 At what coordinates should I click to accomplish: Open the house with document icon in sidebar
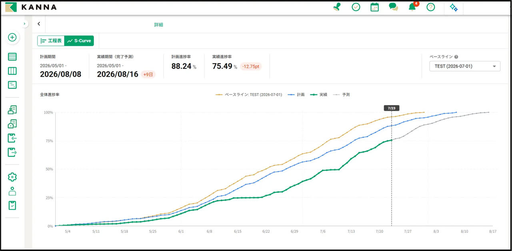(12, 124)
